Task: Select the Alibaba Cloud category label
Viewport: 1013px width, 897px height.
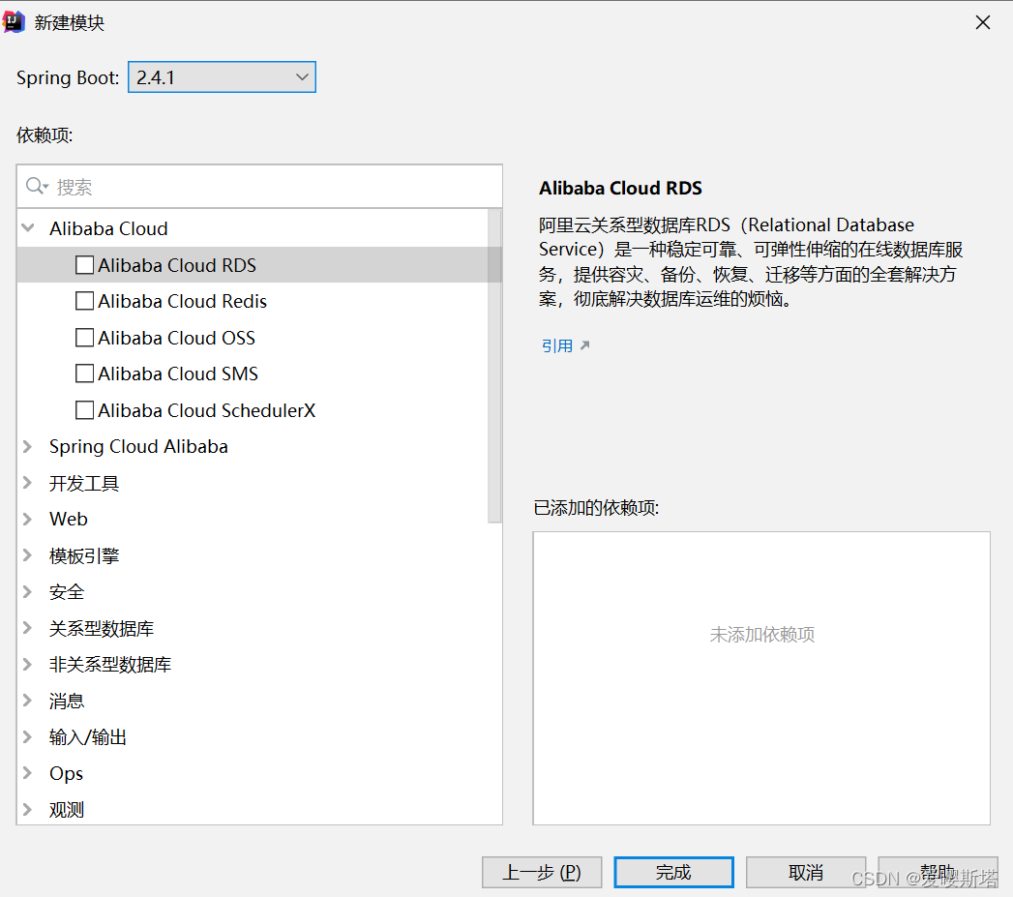Action: pyautogui.click(x=108, y=228)
